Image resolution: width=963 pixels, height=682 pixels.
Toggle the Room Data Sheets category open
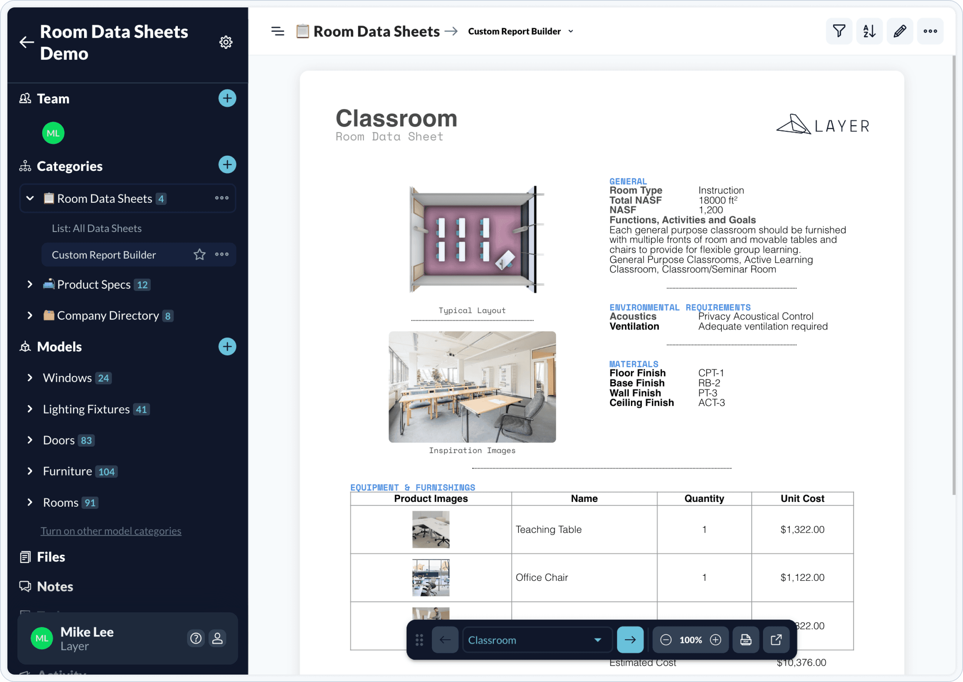[30, 198]
